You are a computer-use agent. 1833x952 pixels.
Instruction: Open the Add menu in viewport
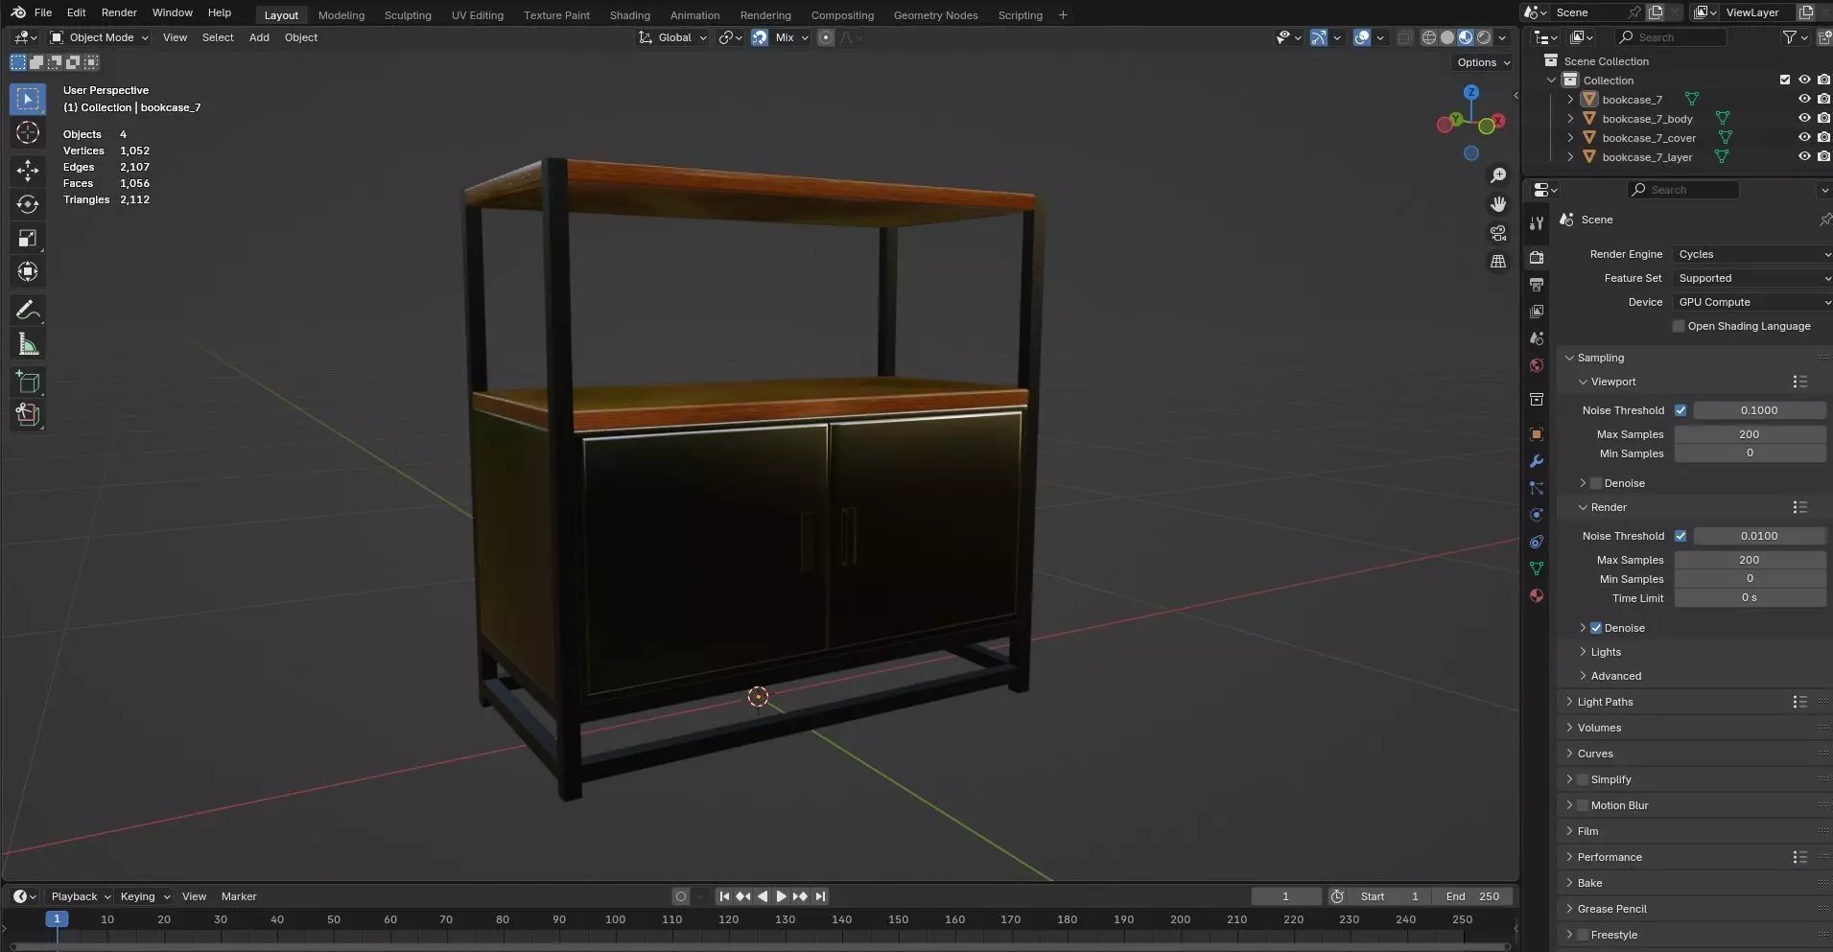click(x=259, y=37)
